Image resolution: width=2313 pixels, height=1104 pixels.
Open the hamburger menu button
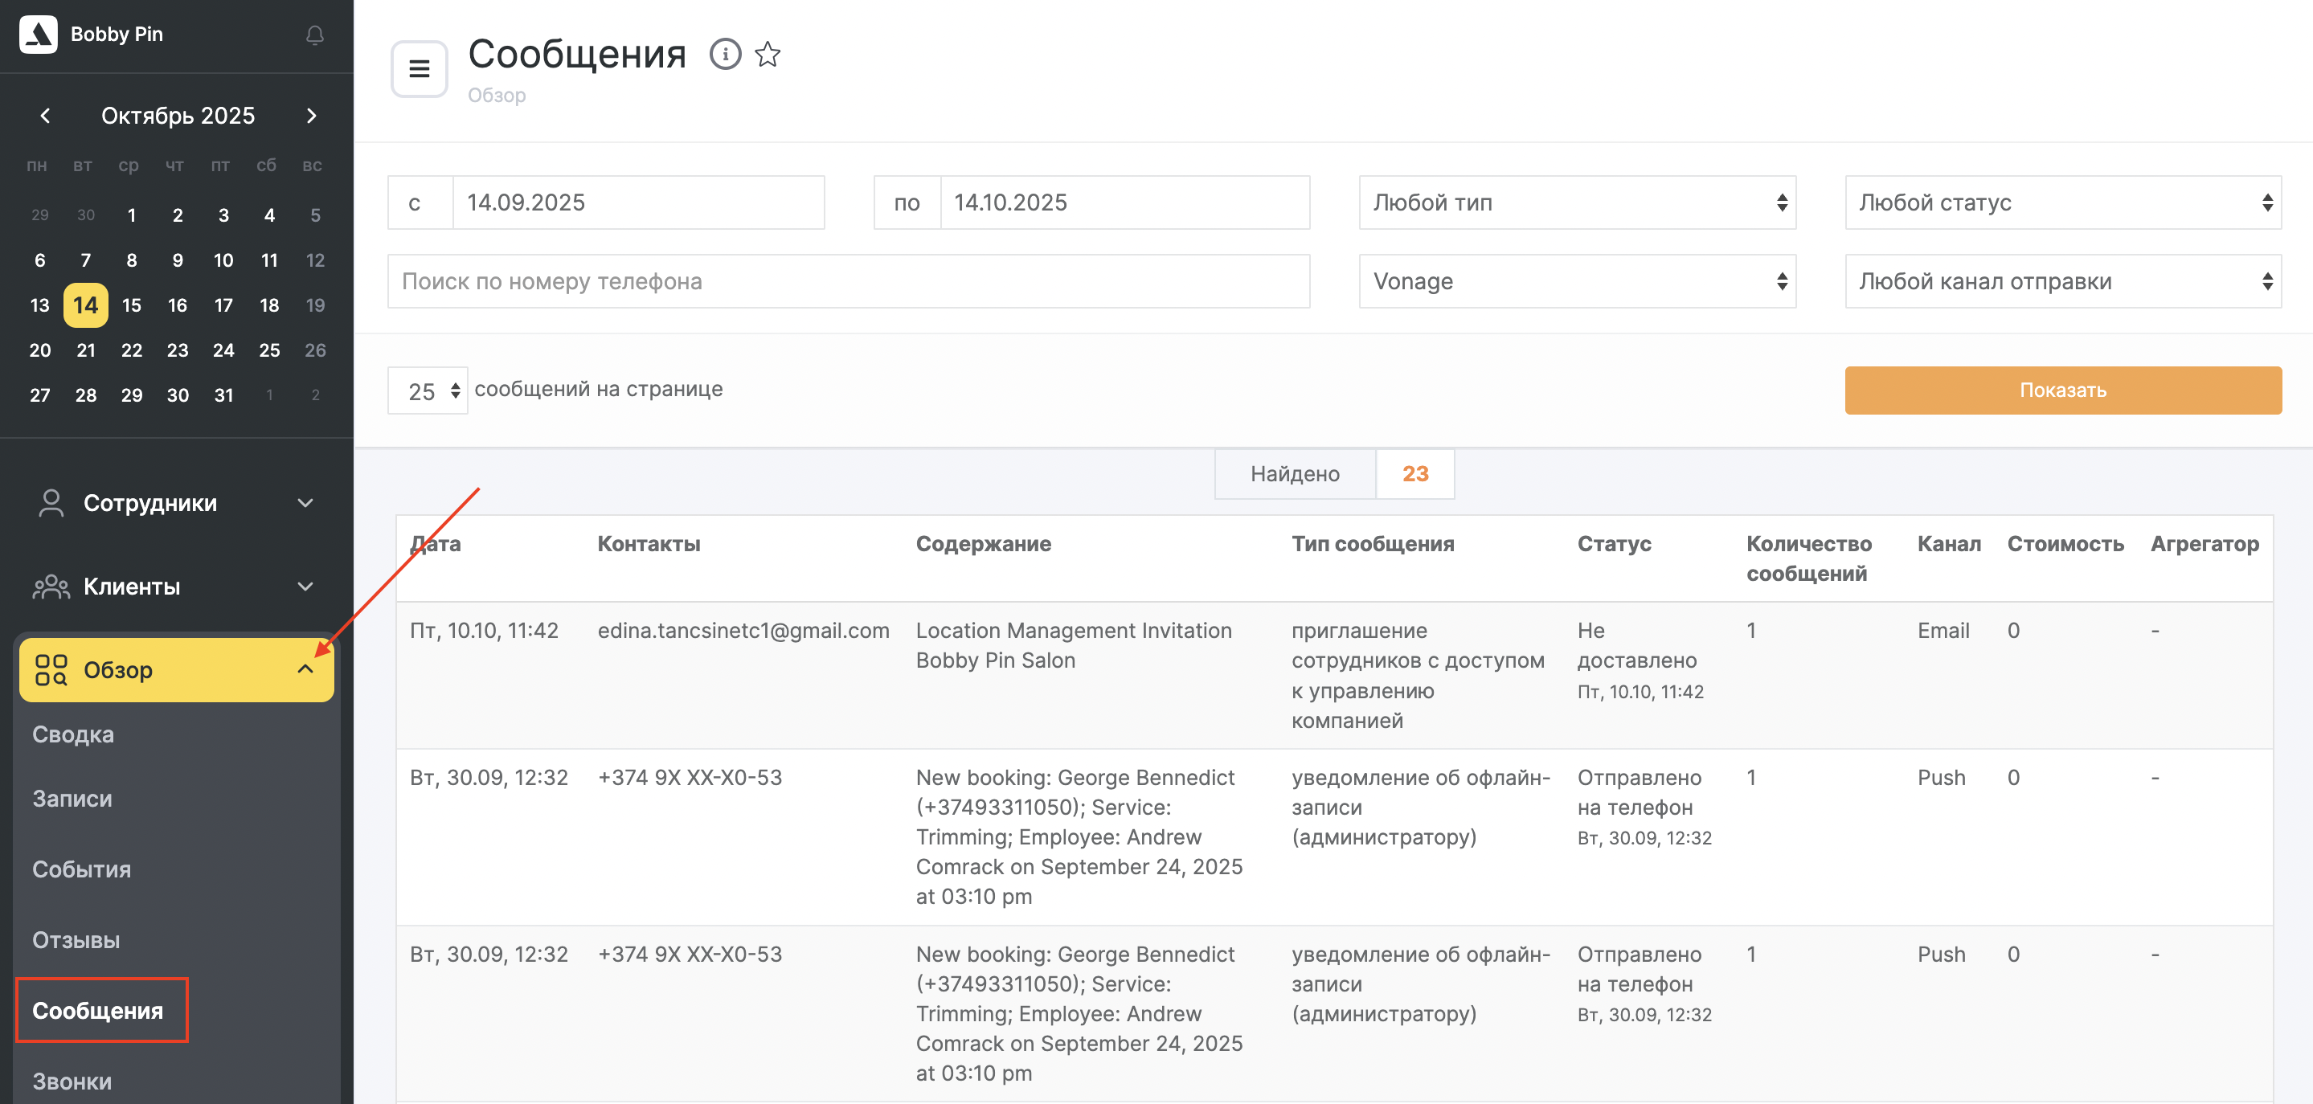(x=419, y=68)
